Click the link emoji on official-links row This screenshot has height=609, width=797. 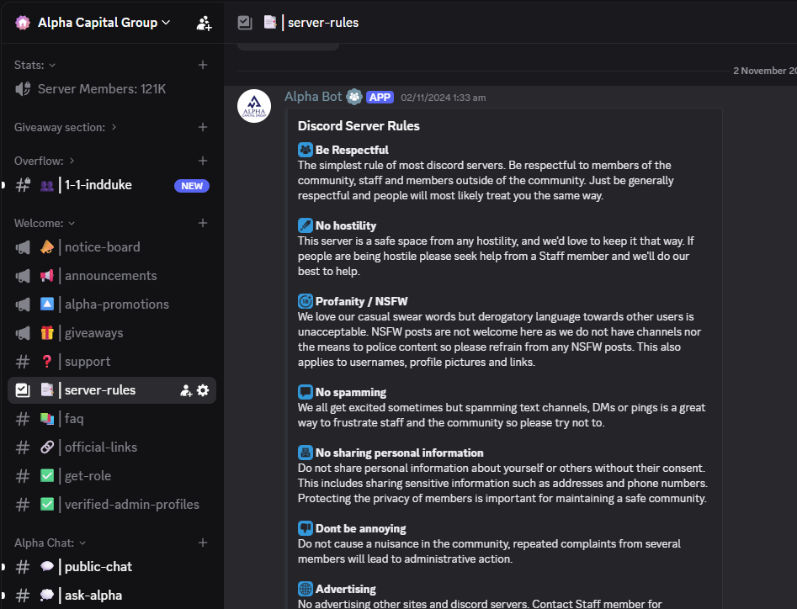click(47, 447)
